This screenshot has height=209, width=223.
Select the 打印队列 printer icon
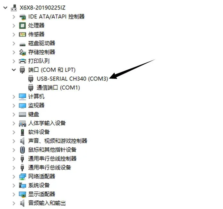(22, 61)
